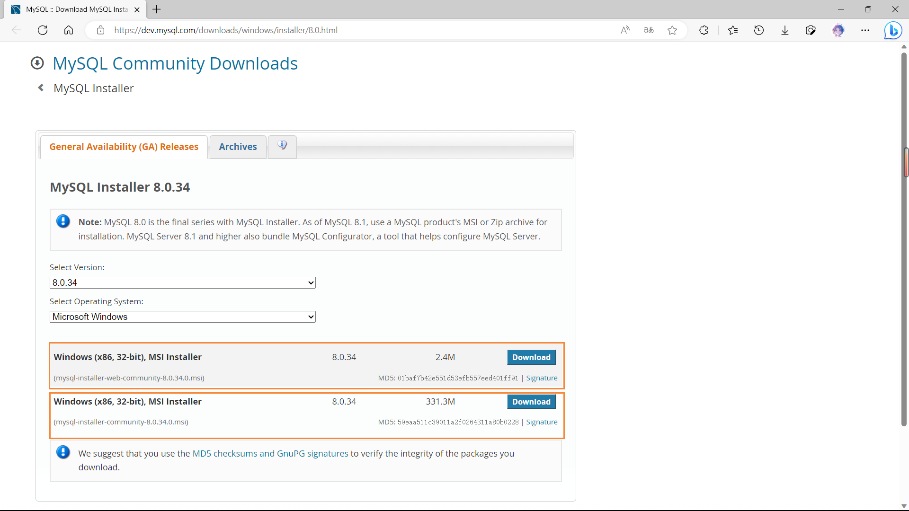Image resolution: width=909 pixels, height=511 pixels.
Task: Switch to the Archives tab
Action: [x=238, y=147]
